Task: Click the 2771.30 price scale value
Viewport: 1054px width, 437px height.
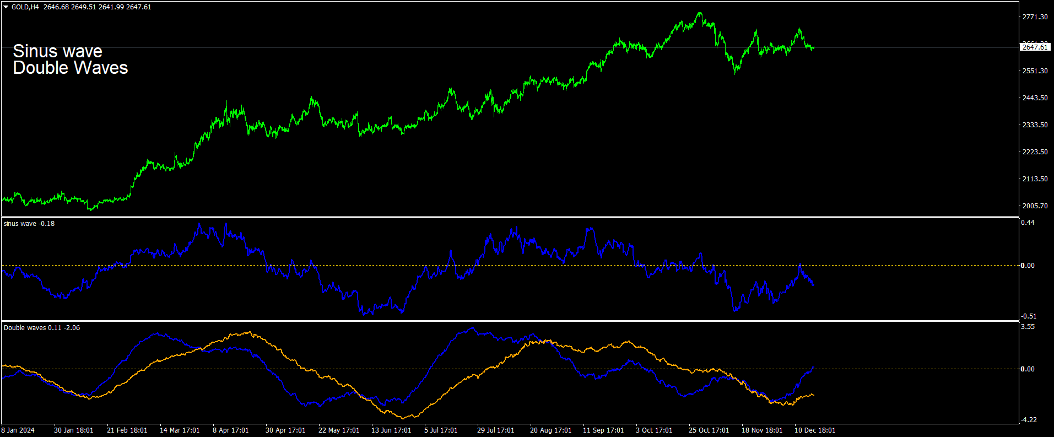Action: (1035, 17)
